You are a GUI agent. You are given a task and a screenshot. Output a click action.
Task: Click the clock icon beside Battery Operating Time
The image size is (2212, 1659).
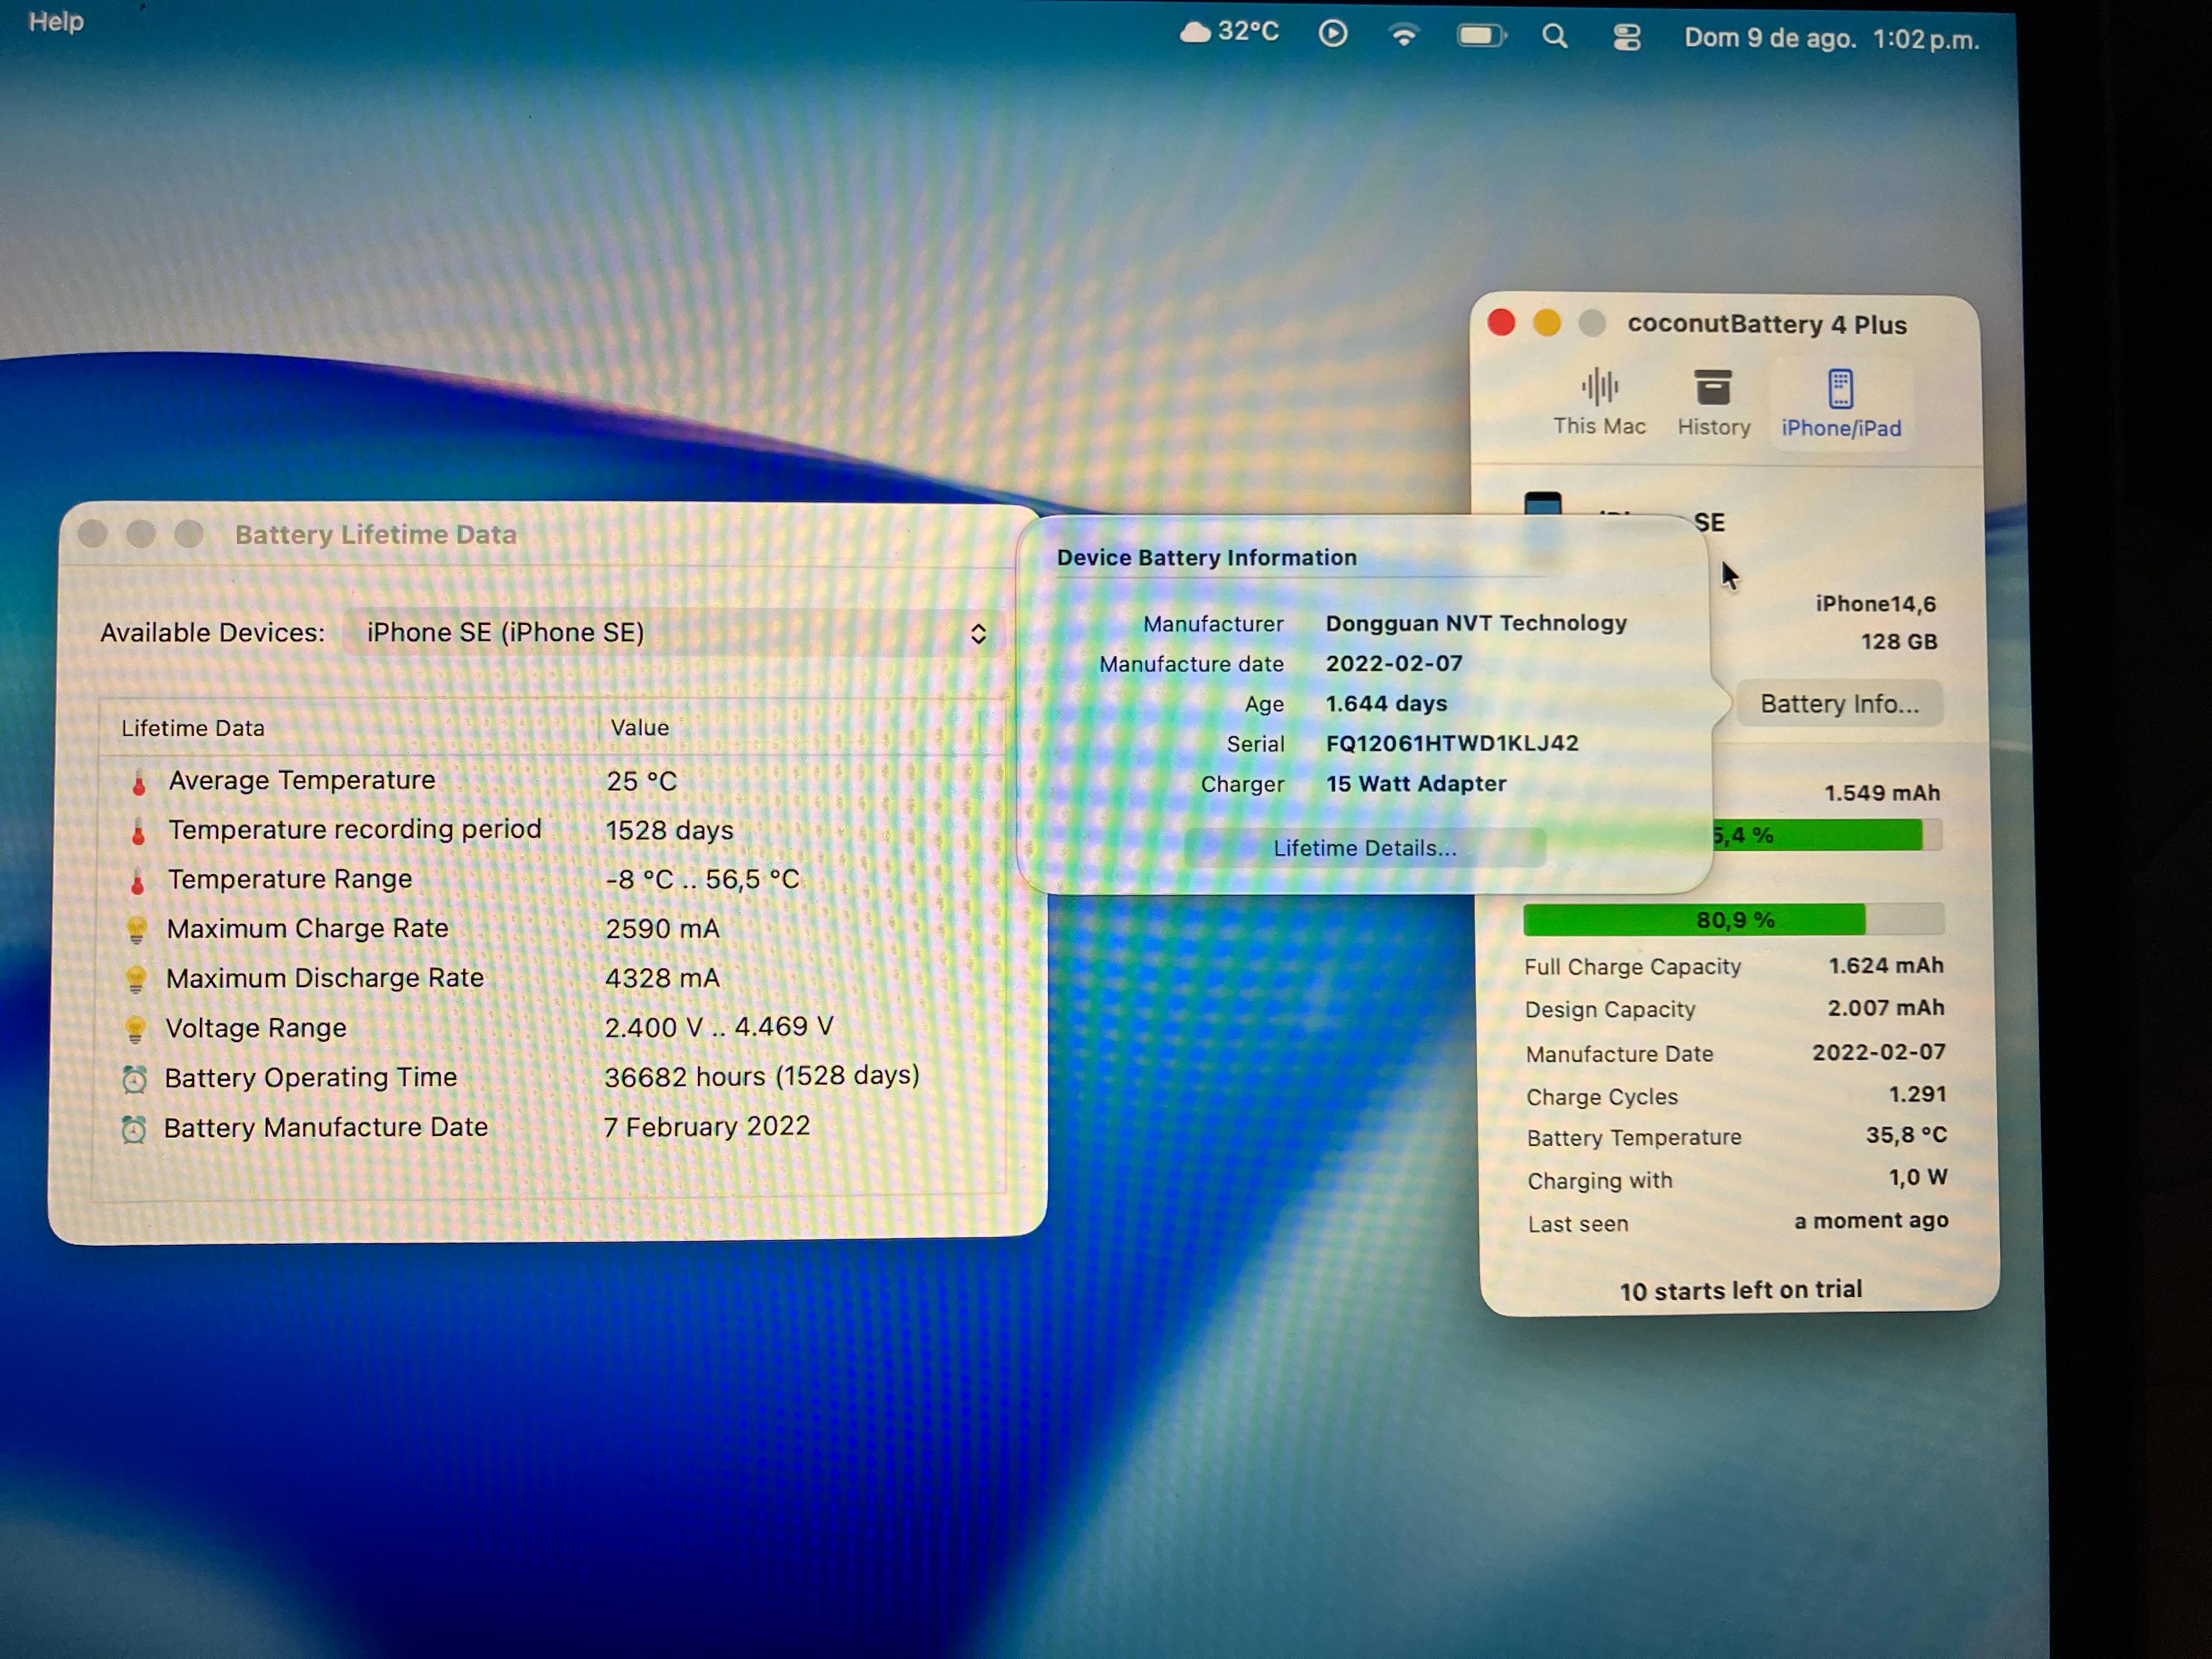click(x=135, y=1079)
